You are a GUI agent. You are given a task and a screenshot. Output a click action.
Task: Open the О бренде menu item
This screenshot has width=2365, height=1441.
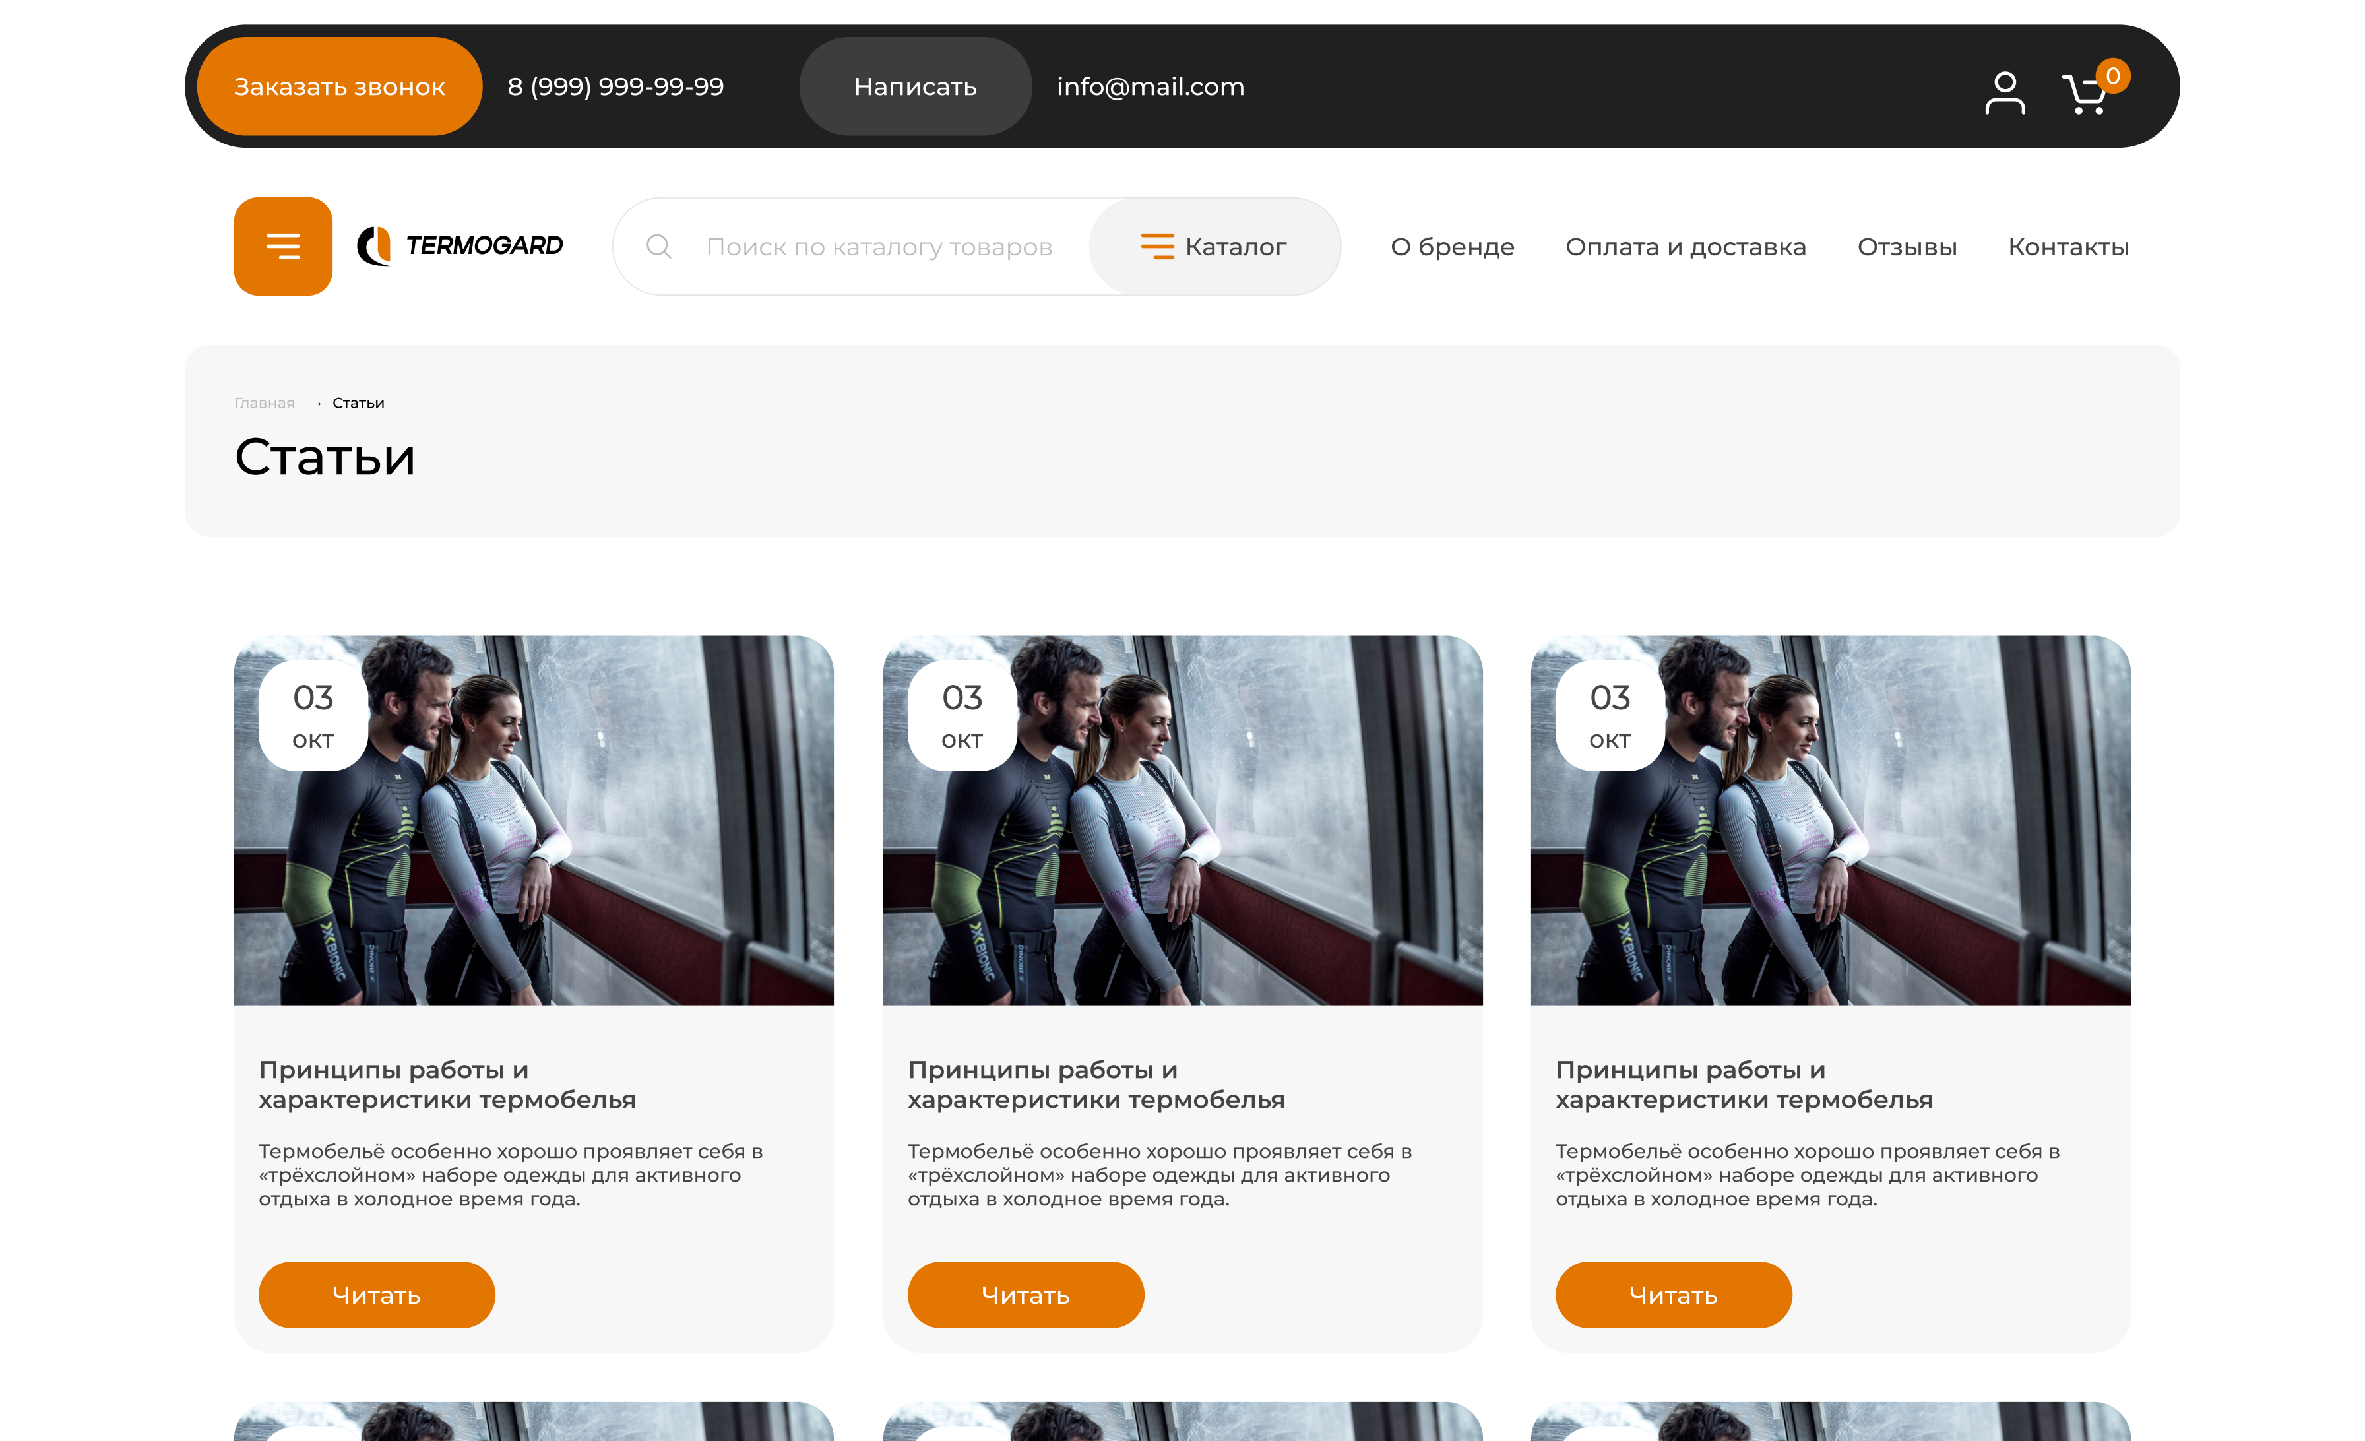tap(1452, 247)
